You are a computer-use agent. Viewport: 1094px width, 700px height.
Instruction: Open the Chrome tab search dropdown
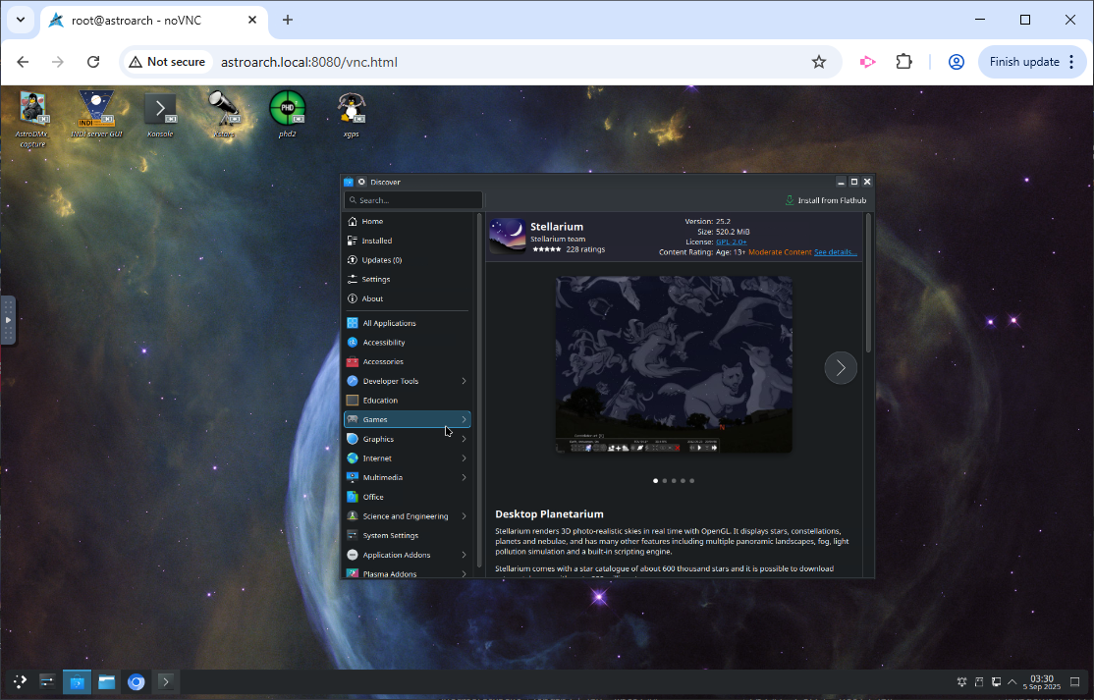point(21,20)
